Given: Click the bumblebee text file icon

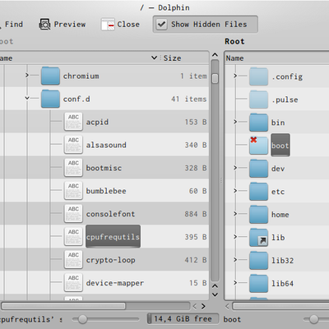Looking at the screenshot, I should [73, 191].
